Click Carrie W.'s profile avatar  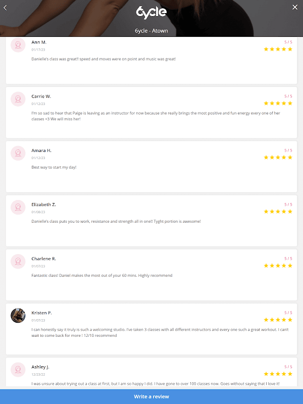18,99
